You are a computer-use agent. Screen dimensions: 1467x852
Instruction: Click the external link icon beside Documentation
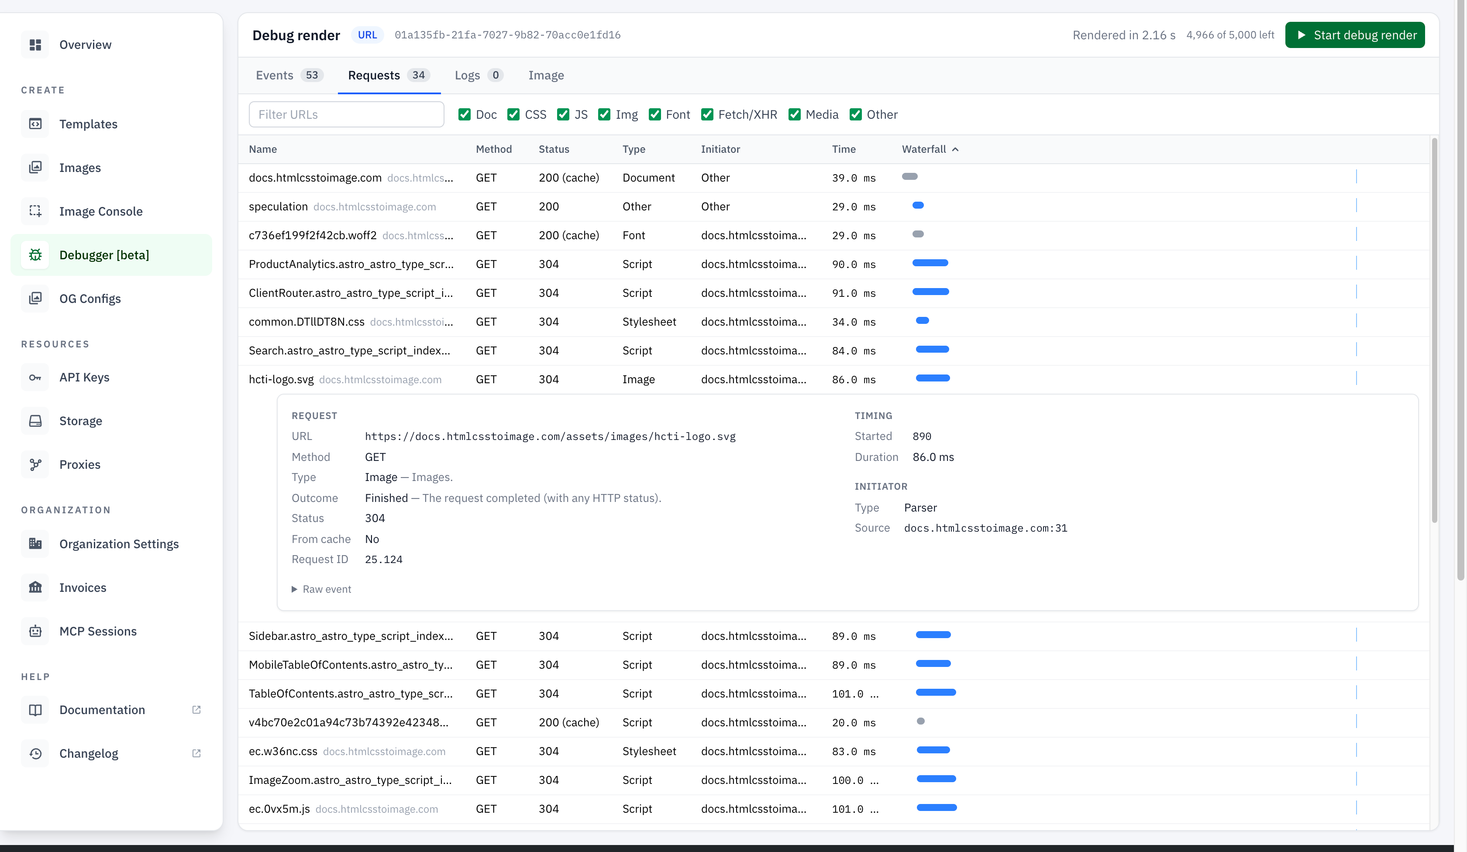(x=197, y=710)
